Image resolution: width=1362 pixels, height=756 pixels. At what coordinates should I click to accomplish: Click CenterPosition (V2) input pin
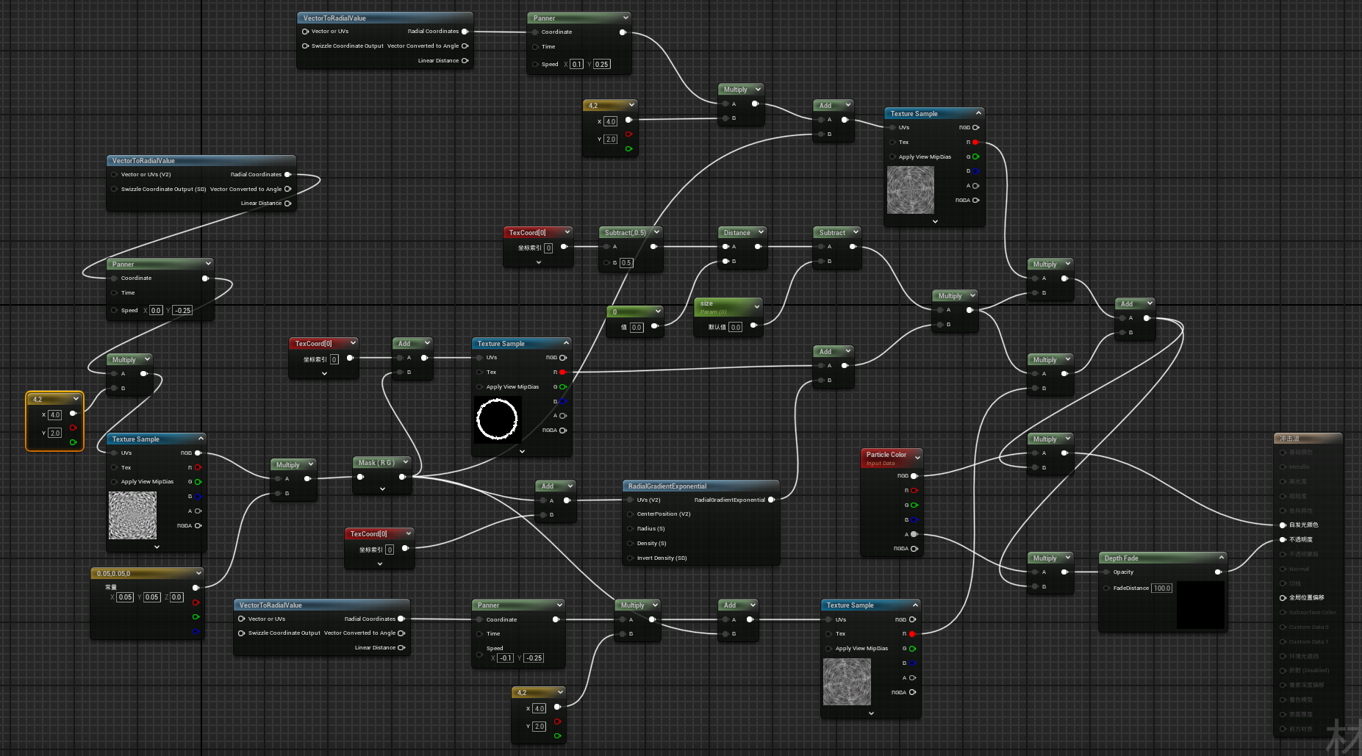(631, 514)
